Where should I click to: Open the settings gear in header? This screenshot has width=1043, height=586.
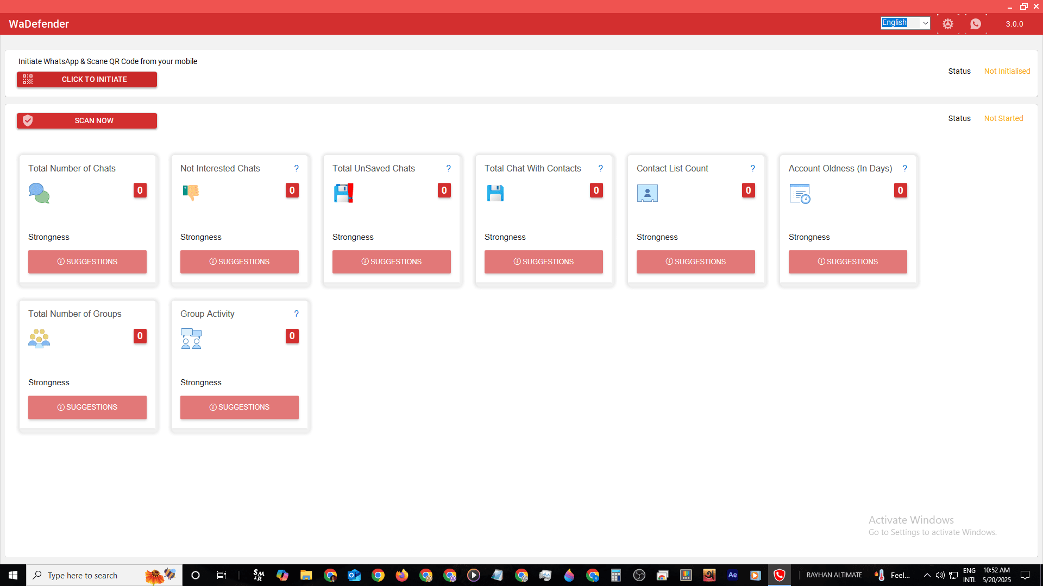[948, 24]
